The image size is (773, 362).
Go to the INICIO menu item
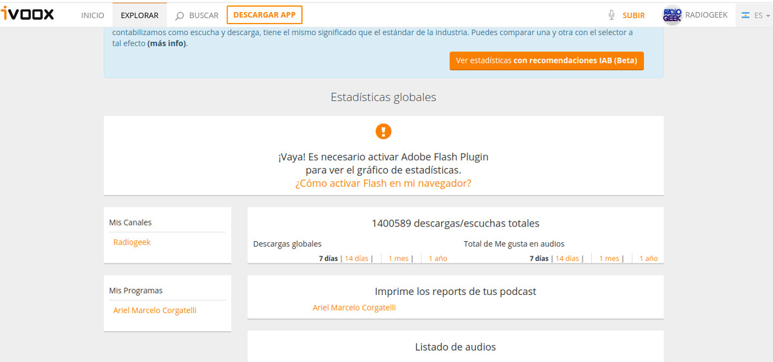[x=92, y=15]
